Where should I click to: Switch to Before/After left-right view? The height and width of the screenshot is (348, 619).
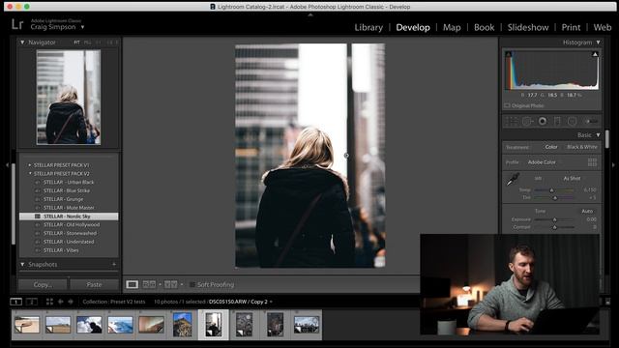[x=149, y=284]
